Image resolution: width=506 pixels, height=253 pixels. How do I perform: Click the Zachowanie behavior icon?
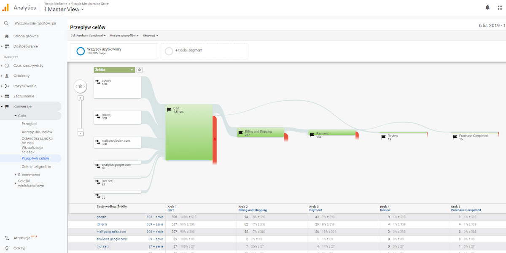pyautogui.click(x=7, y=96)
